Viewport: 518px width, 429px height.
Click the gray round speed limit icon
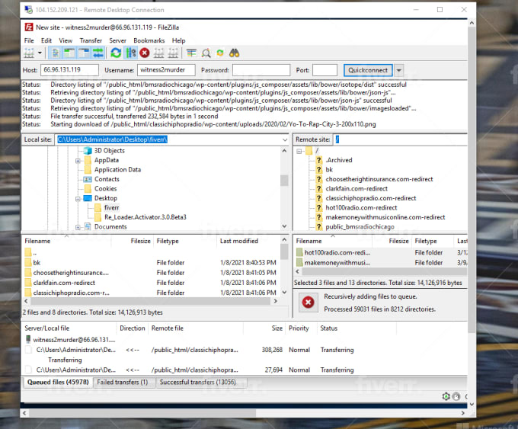pyautogui.click(x=456, y=396)
